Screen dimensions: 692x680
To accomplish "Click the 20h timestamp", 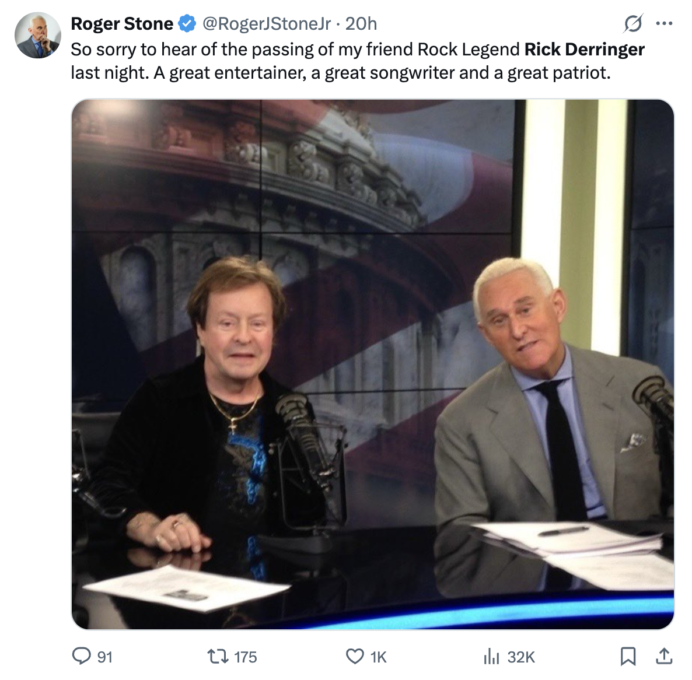I will (361, 23).
